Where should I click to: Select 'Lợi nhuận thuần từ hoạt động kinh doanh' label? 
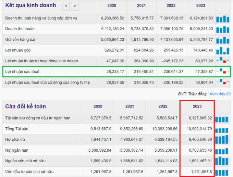41,61
